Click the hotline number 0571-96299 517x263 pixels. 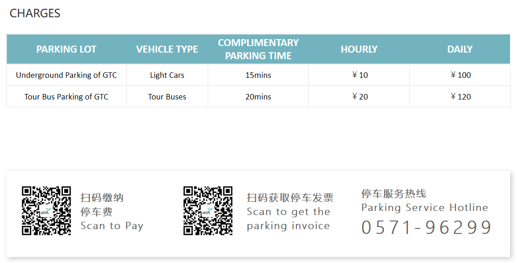click(x=427, y=228)
